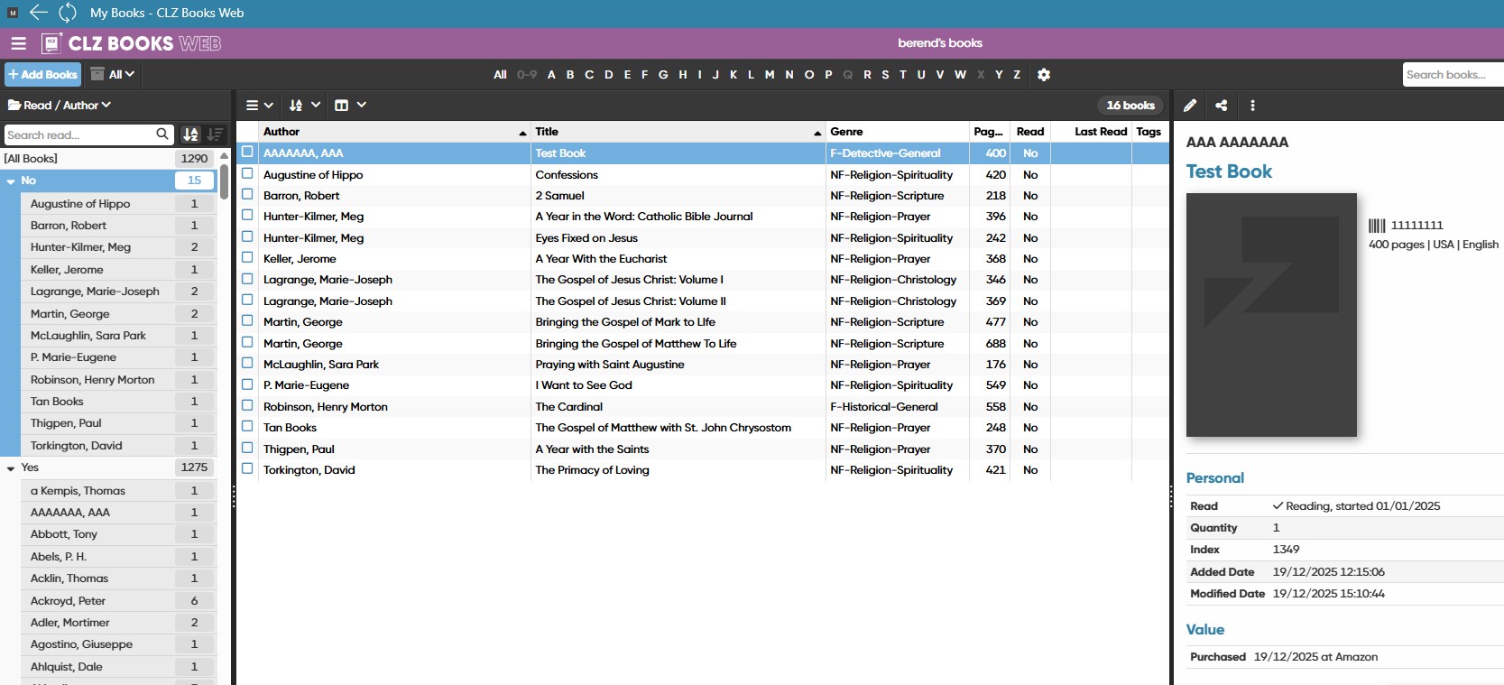The image size is (1504, 685).
Task: Click the browser back arrow
Action: point(38,13)
